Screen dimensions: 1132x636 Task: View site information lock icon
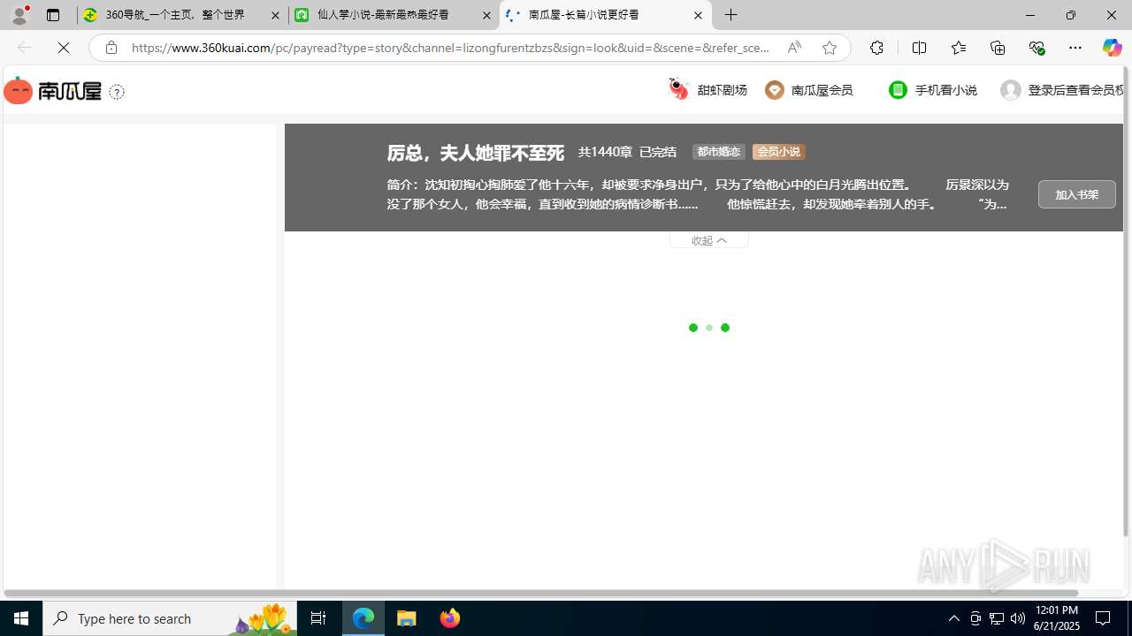click(x=111, y=48)
